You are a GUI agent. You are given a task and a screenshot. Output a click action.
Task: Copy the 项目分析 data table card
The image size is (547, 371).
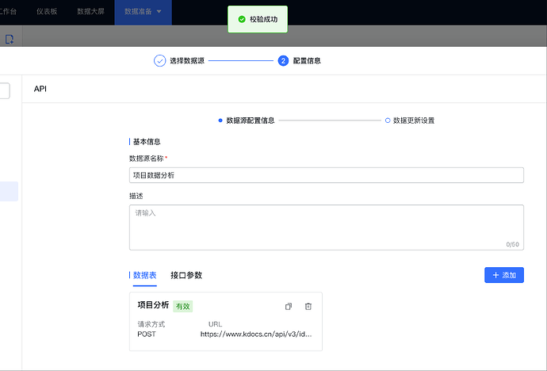[x=289, y=307]
